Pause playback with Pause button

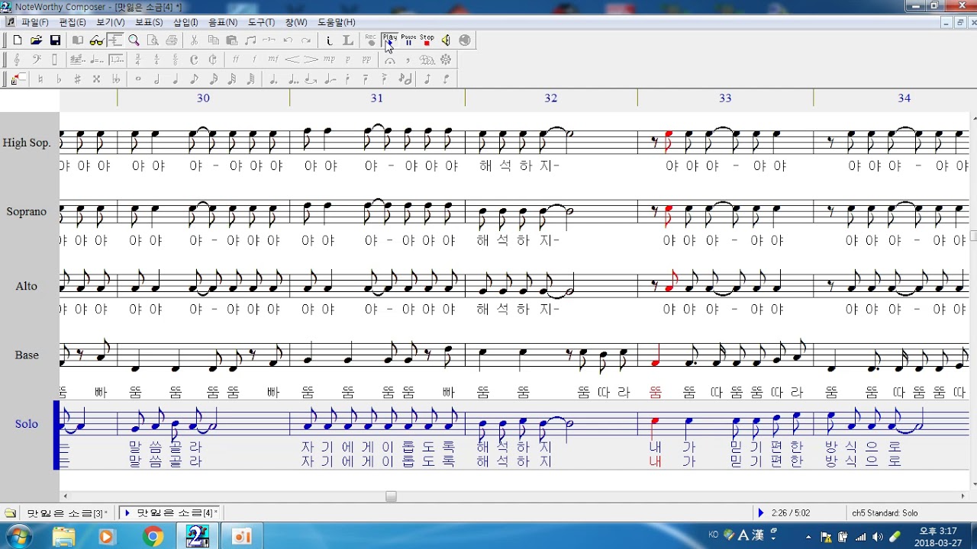pos(408,40)
